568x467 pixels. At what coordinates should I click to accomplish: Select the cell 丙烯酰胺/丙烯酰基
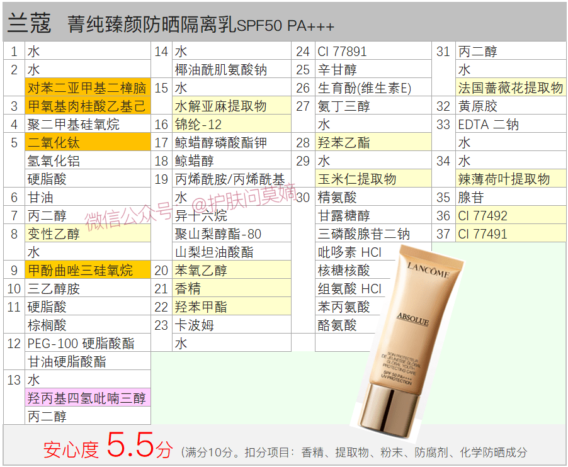232,179
